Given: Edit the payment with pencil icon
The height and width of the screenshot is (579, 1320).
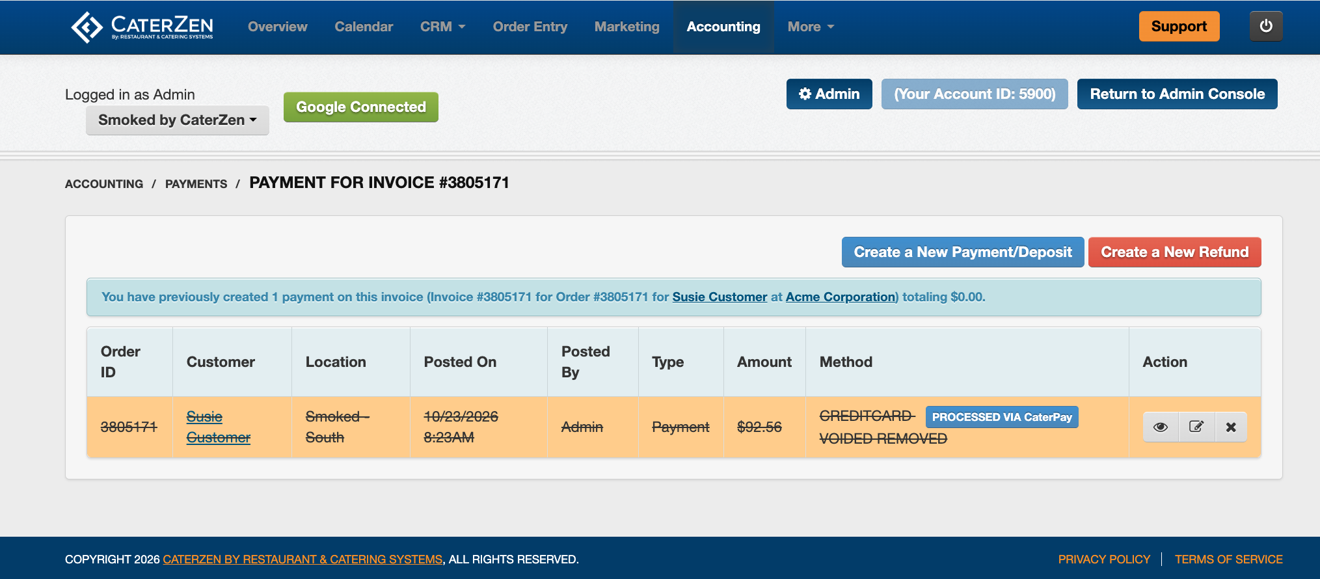Looking at the screenshot, I should point(1196,427).
